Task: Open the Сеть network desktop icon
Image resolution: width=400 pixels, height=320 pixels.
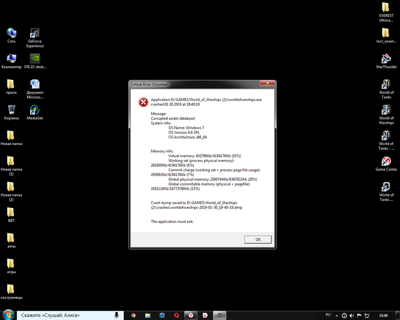Action: [x=11, y=35]
